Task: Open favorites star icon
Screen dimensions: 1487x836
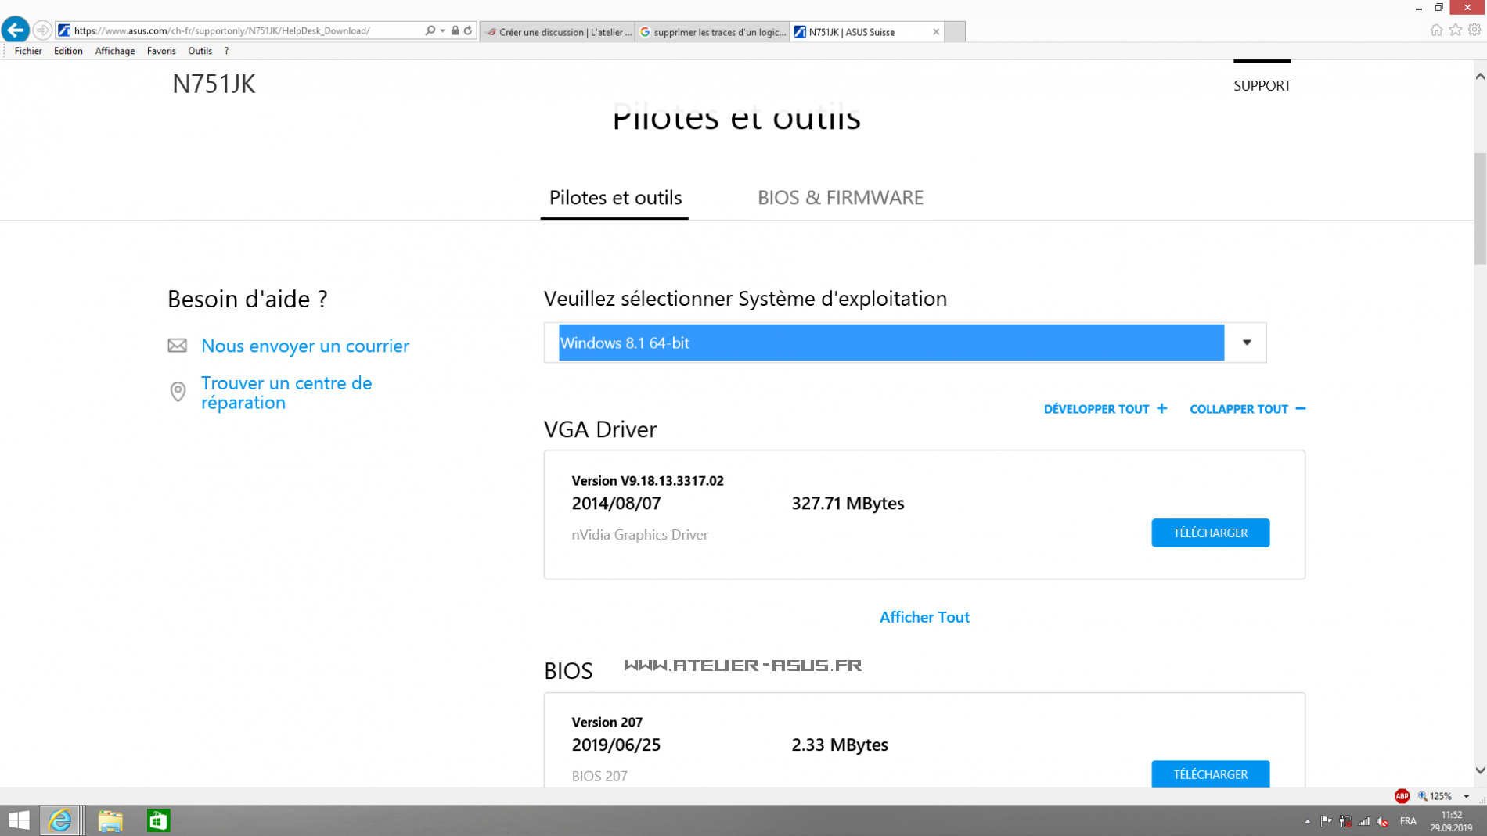Action: [x=1456, y=30]
